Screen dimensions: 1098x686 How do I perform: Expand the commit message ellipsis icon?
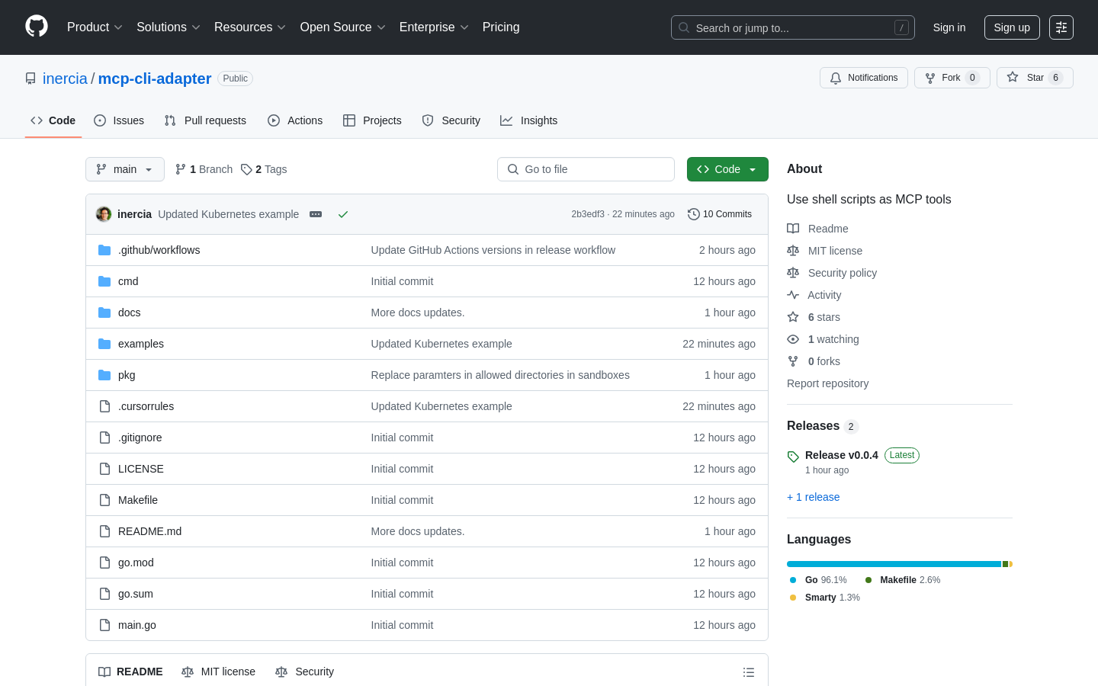[316, 214]
